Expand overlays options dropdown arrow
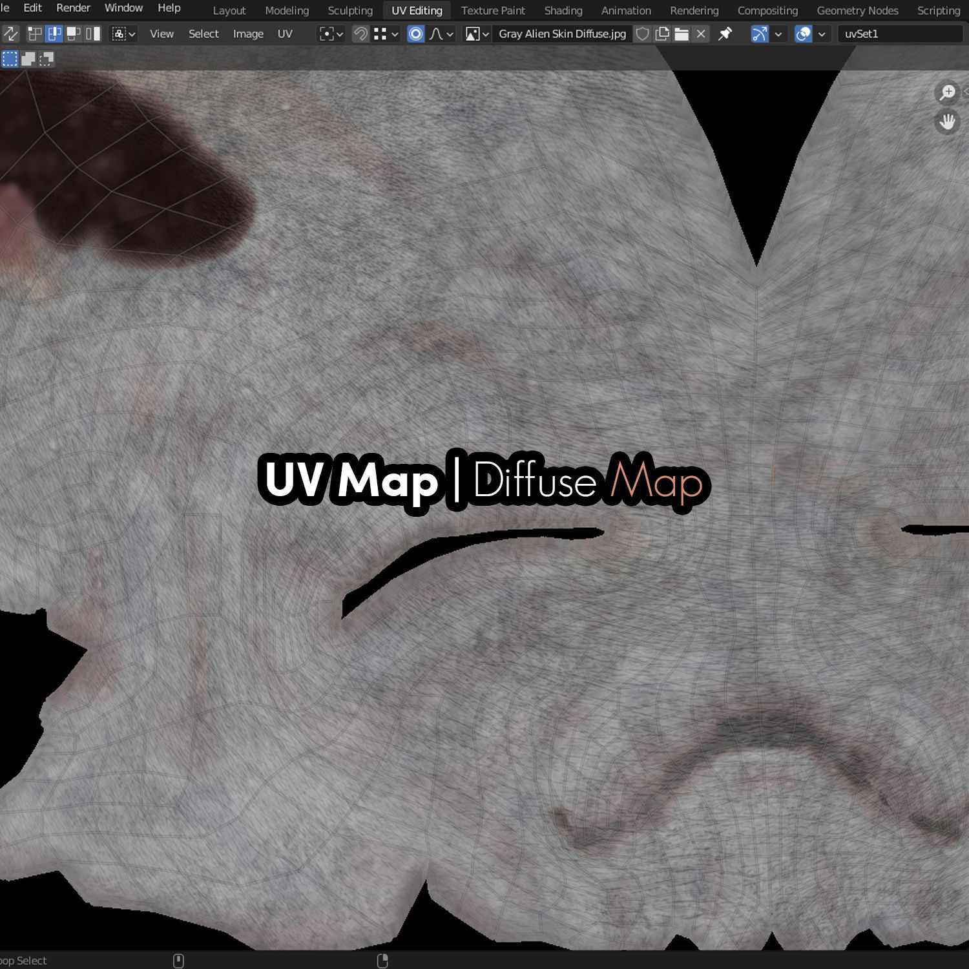969x969 pixels. click(x=822, y=34)
